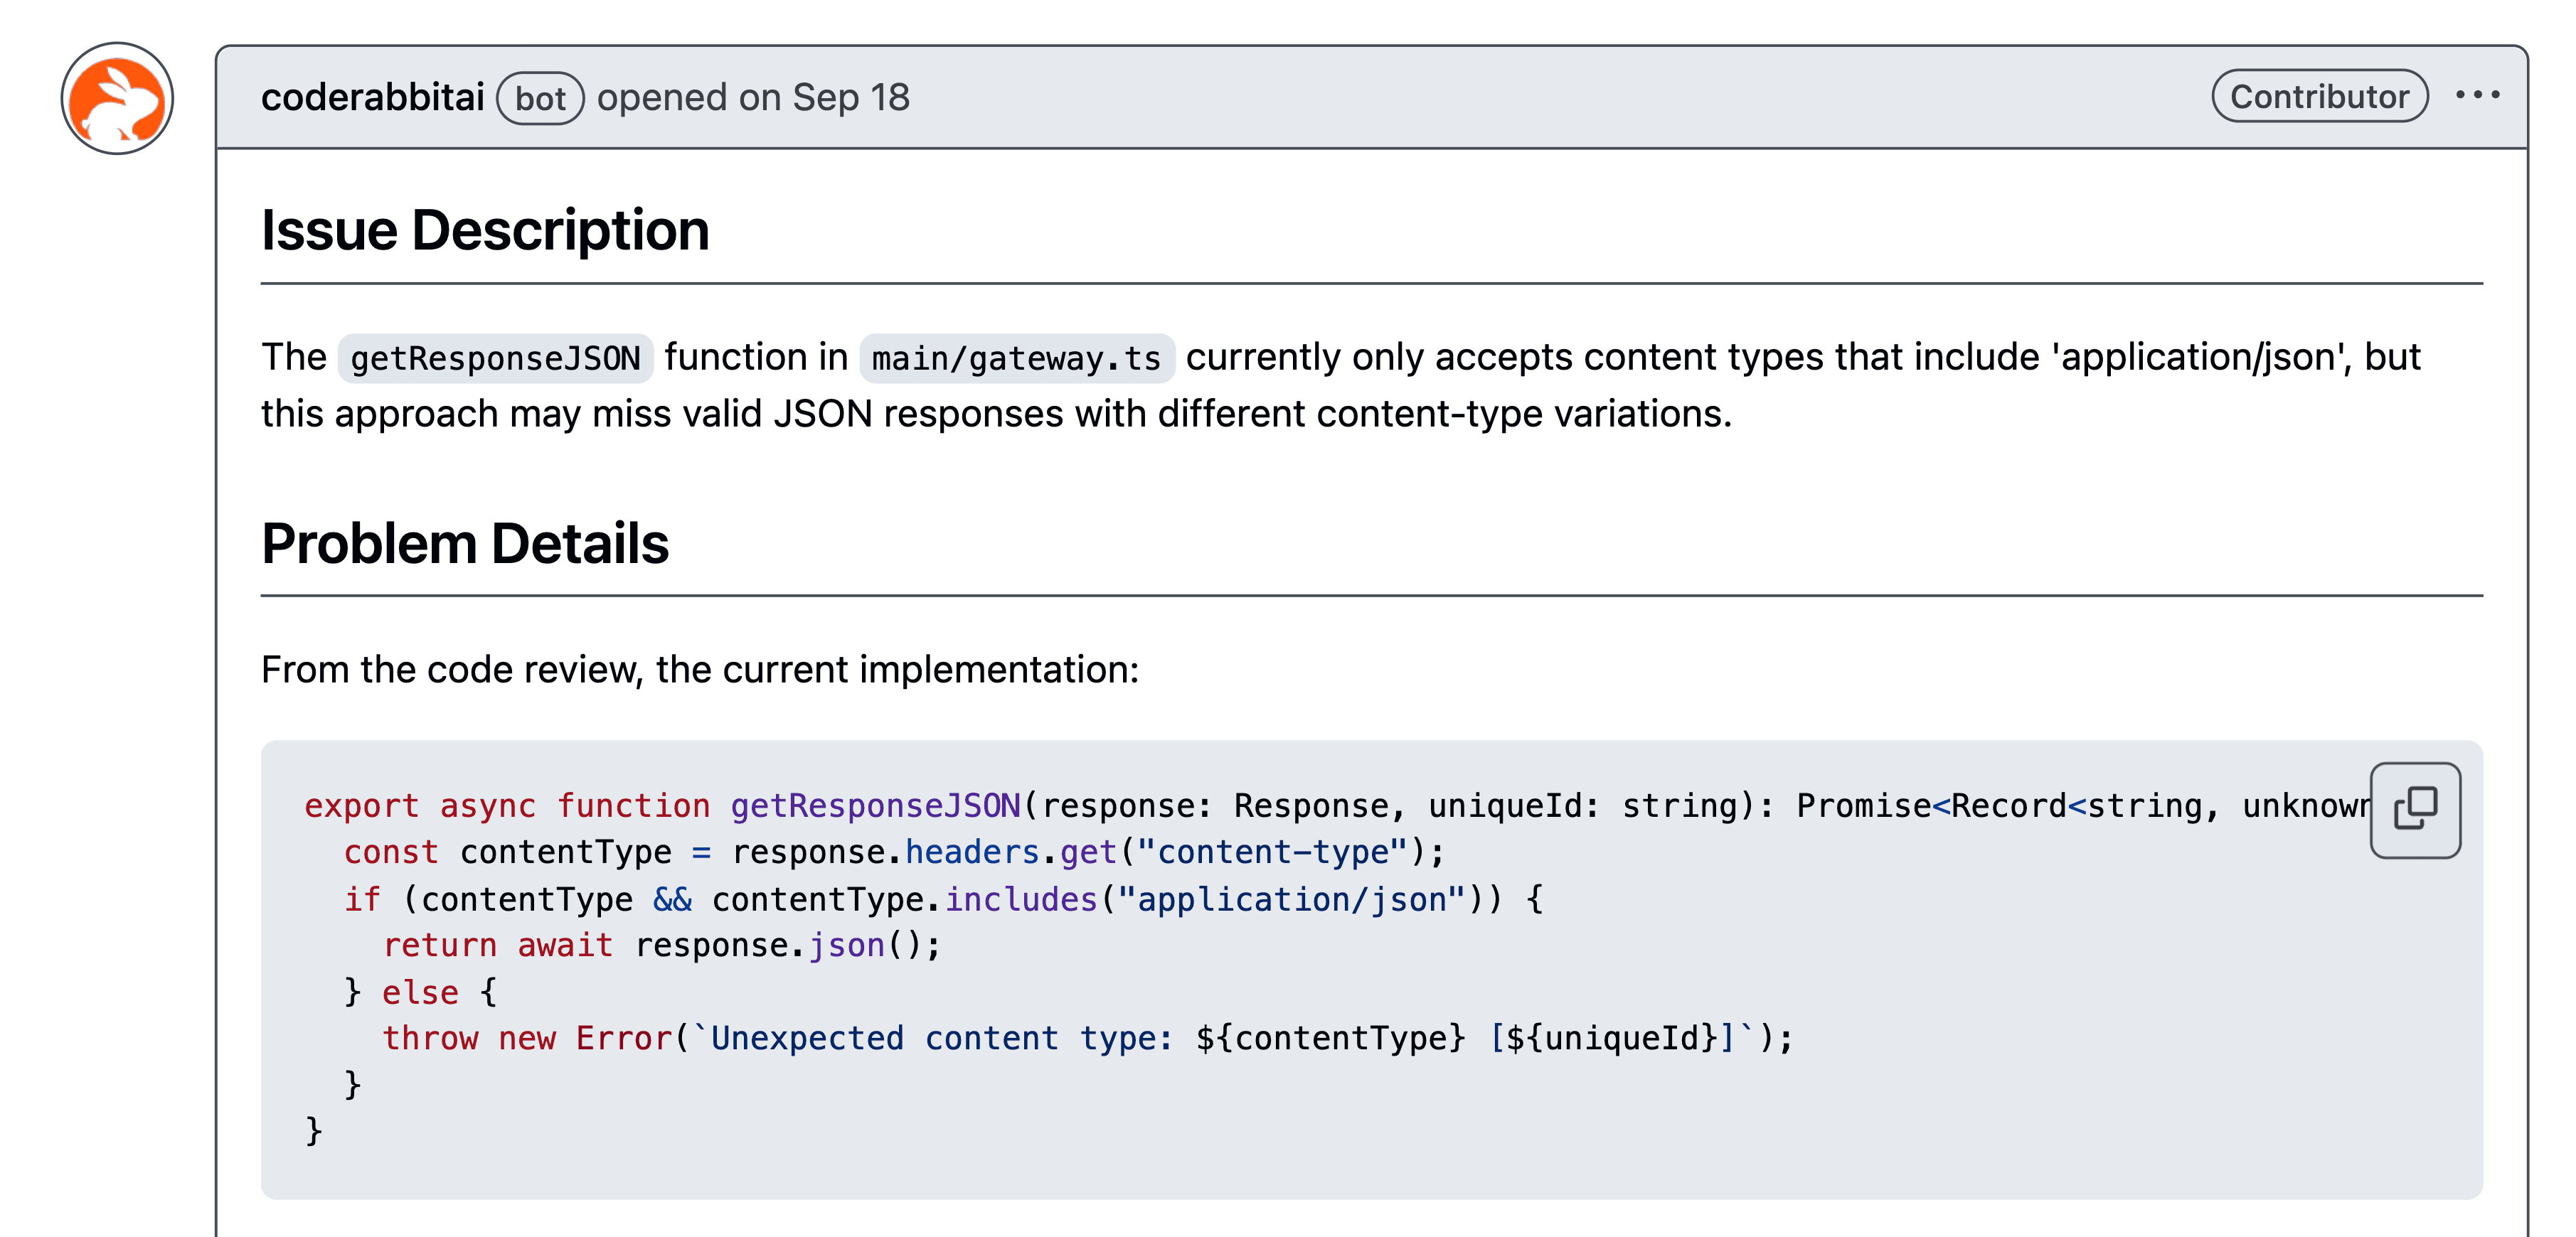
Task: Click the Contributor badge
Action: click(x=2319, y=97)
